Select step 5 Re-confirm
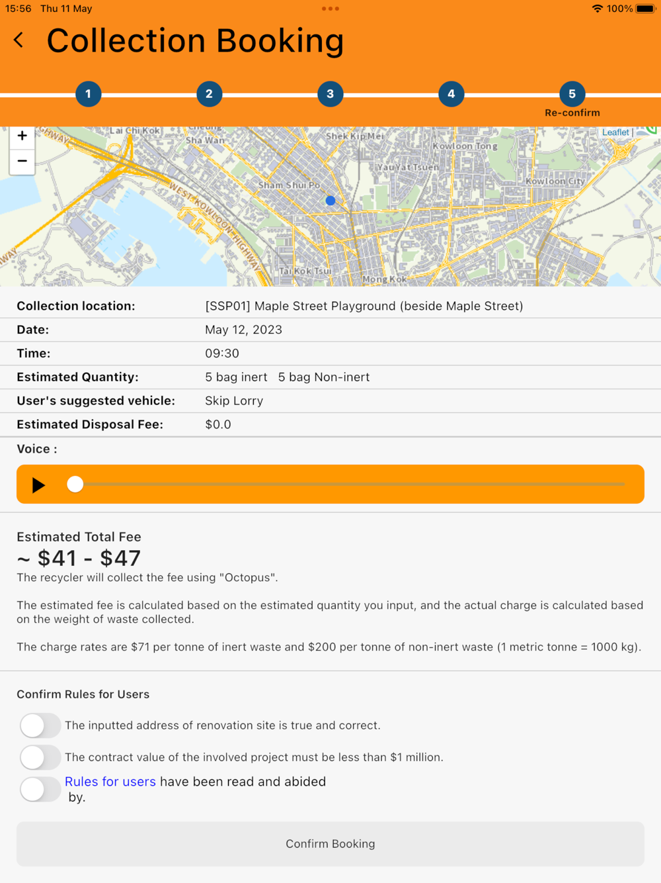The image size is (661, 883). coord(572,94)
